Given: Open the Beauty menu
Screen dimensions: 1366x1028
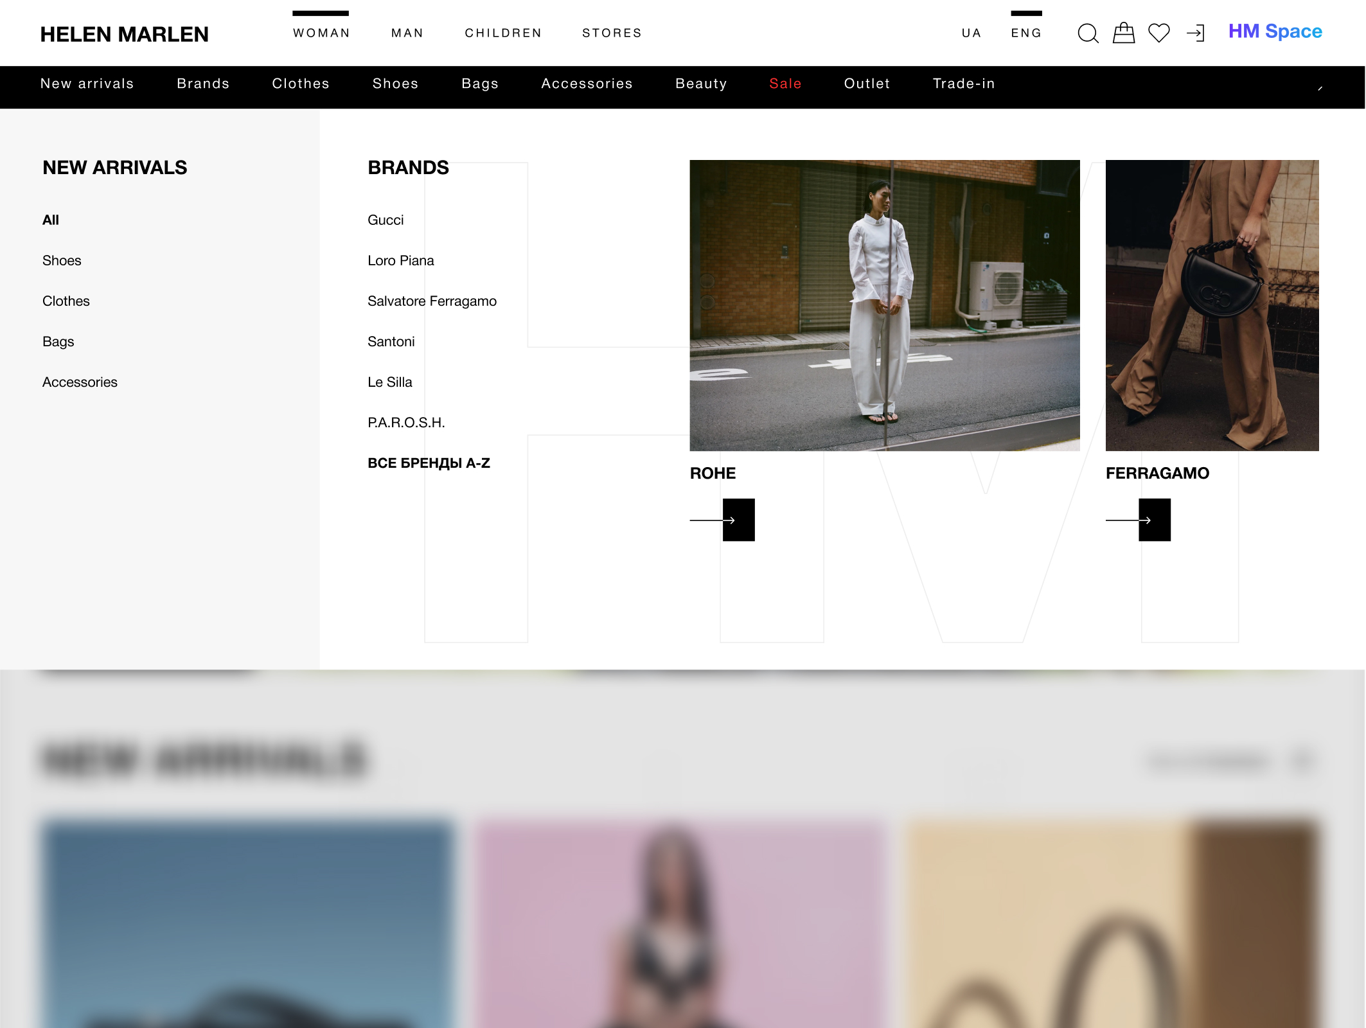Looking at the screenshot, I should (701, 84).
